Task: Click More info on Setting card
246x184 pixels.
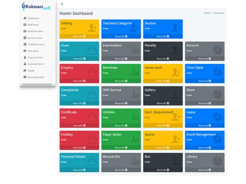Action: click(x=79, y=36)
